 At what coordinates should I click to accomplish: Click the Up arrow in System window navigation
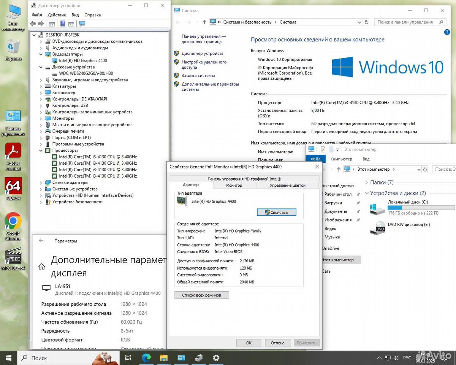(x=204, y=22)
